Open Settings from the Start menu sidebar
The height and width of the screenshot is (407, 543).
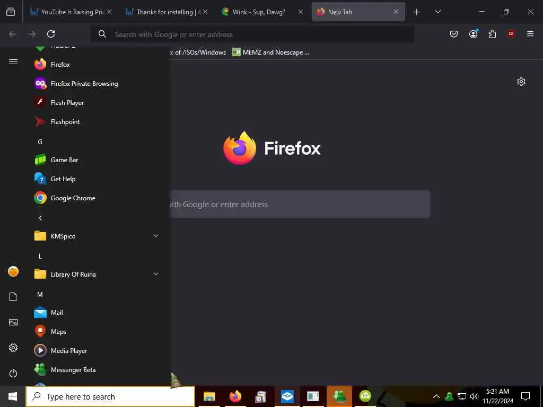[13, 348]
